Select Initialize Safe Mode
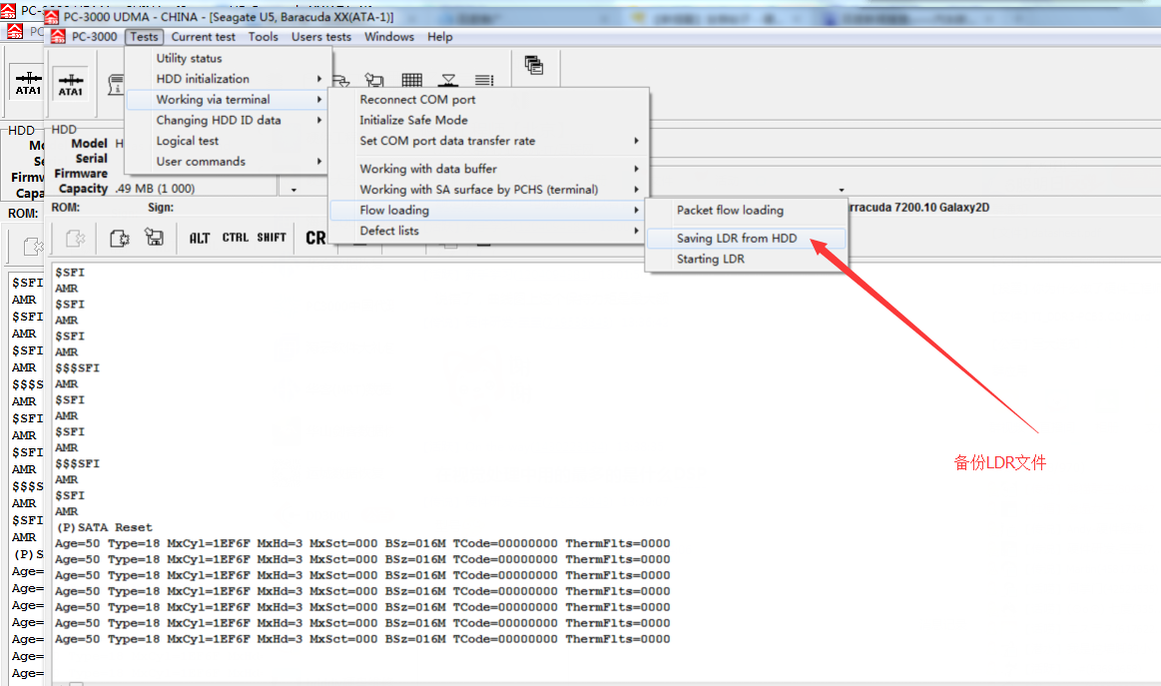This screenshot has width=1161, height=686. coord(488,120)
